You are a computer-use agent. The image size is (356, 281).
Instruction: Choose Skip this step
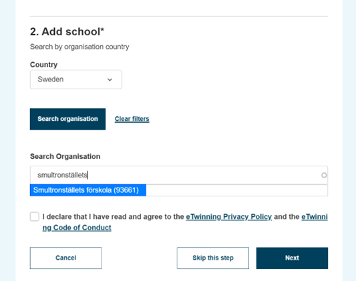click(213, 258)
